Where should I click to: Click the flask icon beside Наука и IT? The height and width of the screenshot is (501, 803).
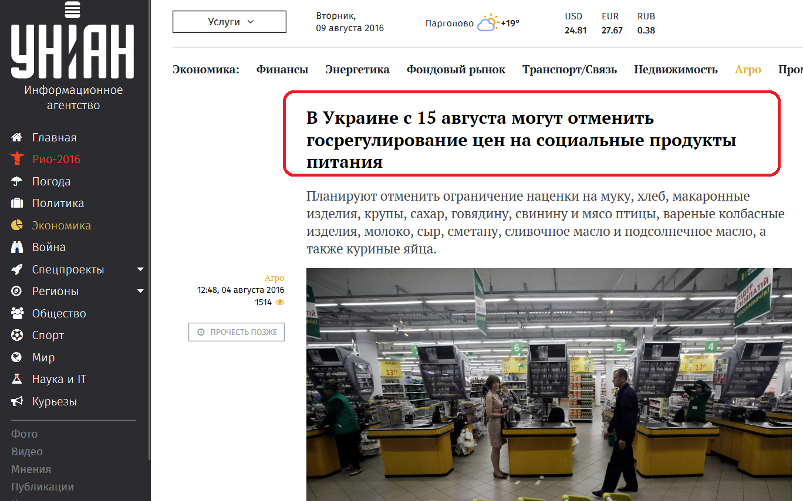point(17,380)
